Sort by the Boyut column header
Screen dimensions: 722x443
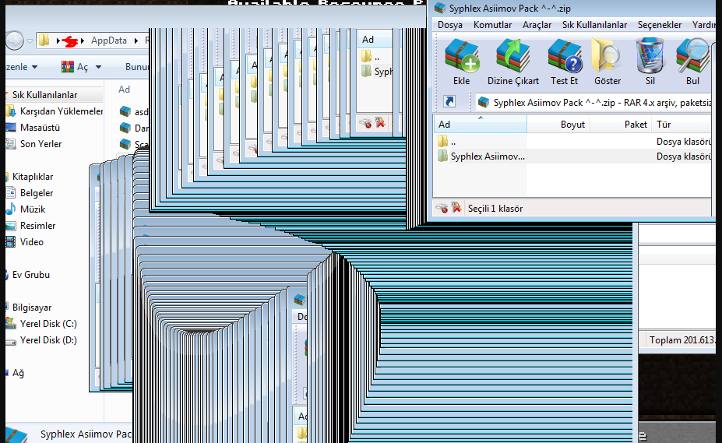point(558,125)
